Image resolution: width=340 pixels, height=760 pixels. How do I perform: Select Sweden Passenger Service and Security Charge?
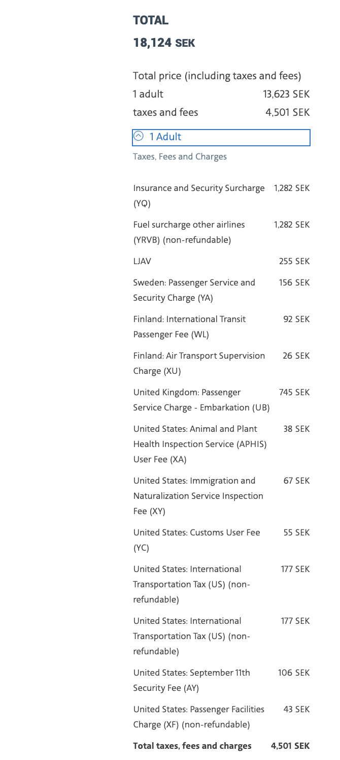coord(194,290)
